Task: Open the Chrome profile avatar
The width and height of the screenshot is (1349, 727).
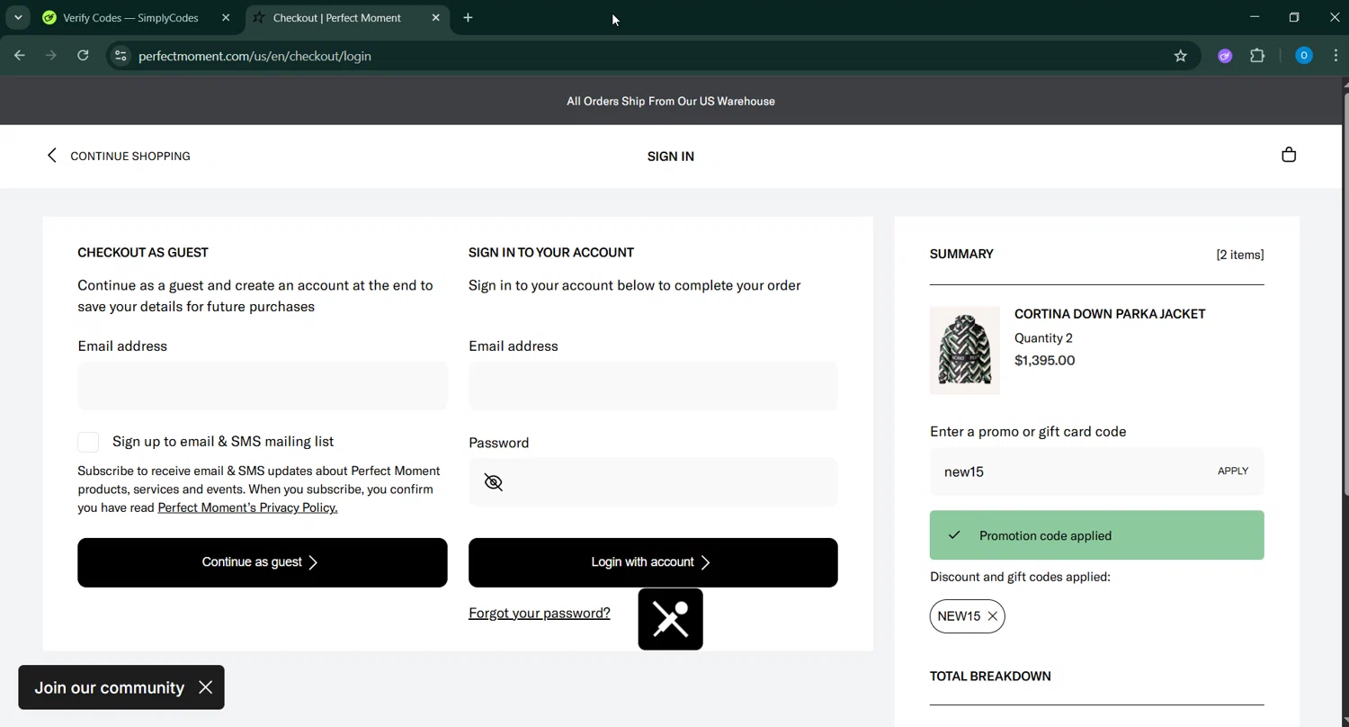Action: click(x=1303, y=56)
